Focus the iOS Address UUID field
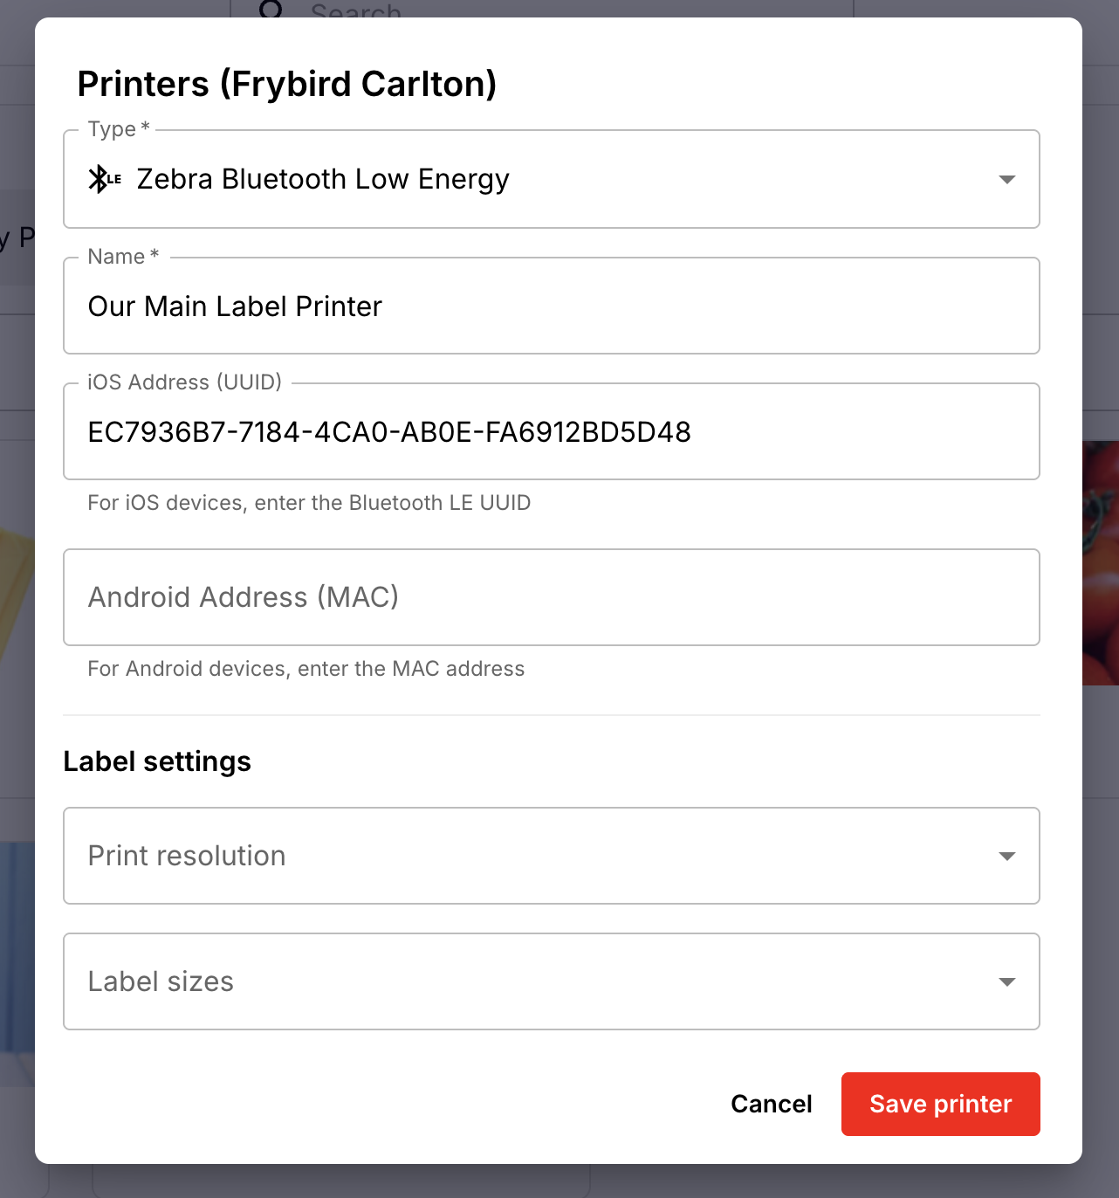The width and height of the screenshot is (1119, 1198). [x=552, y=431]
